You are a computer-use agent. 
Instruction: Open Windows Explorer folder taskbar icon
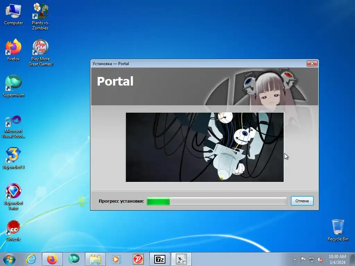tap(95, 259)
